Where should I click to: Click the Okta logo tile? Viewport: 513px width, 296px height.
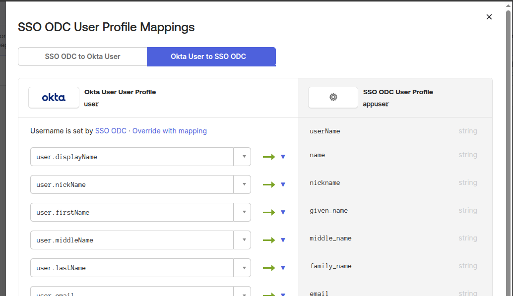[x=54, y=98]
